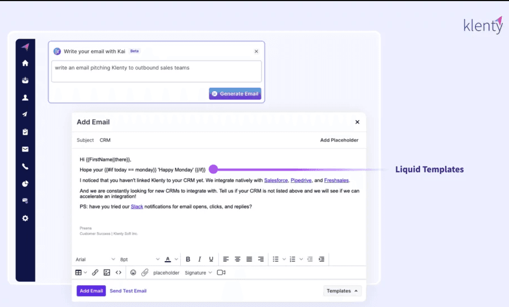
Task: Open the Salesforce link
Action: (x=276, y=180)
